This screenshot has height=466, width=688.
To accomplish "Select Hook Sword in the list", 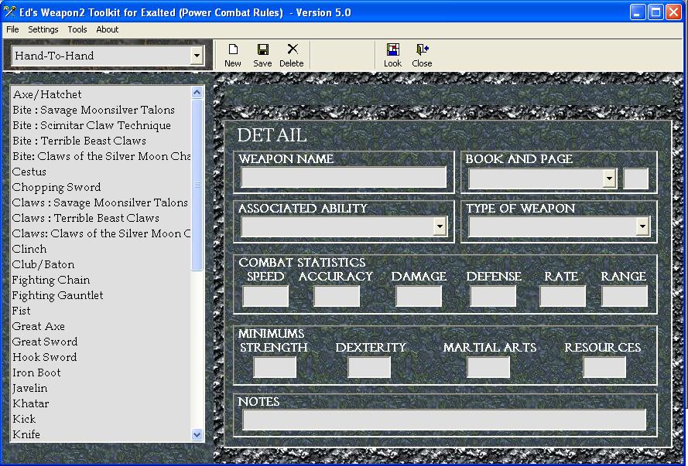I will tap(45, 357).
